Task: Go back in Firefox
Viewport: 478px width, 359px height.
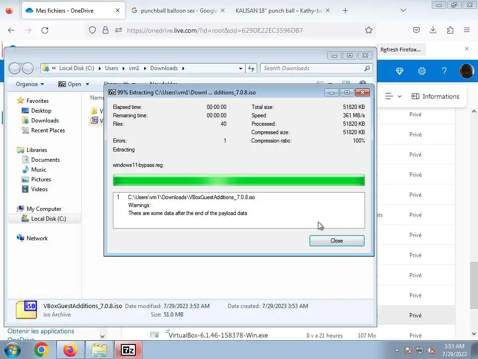Action: click(x=11, y=30)
